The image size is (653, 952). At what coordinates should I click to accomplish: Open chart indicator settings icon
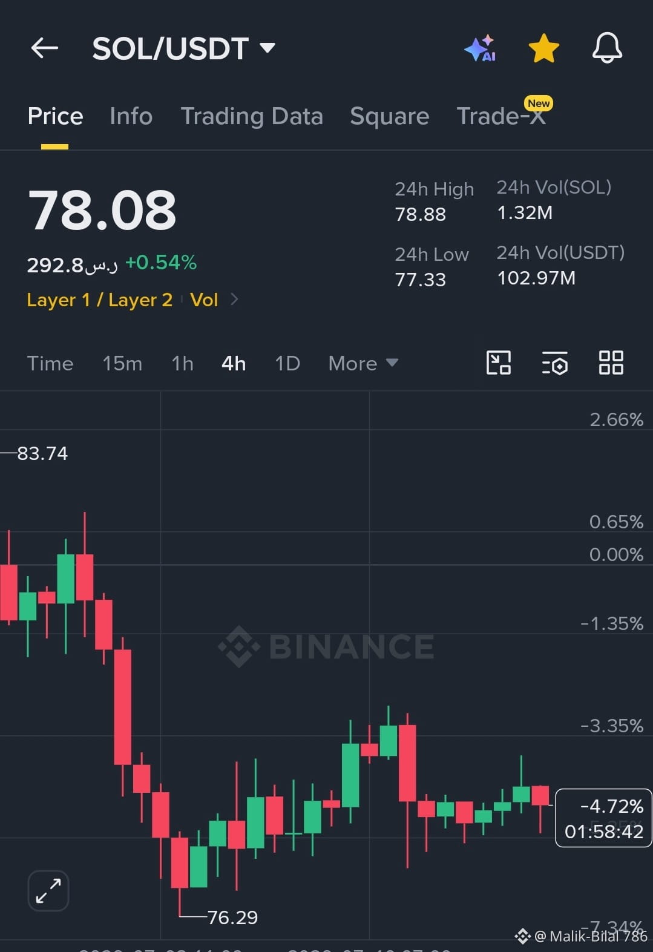[554, 363]
